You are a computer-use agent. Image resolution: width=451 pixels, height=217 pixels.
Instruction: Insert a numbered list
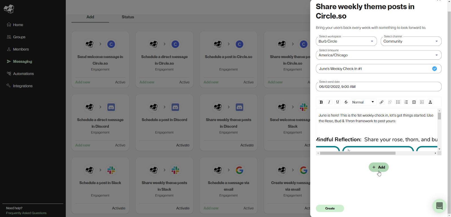point(406,102)
